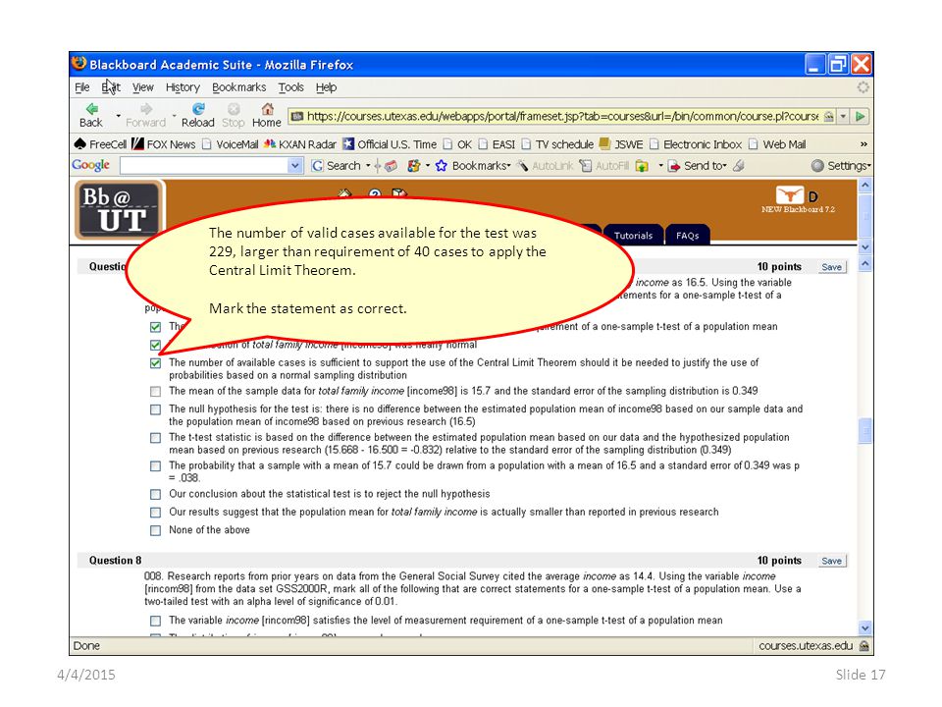Screen dimensions: 942x707
Task: Click the Google Search button
Action: coord(336,165)
